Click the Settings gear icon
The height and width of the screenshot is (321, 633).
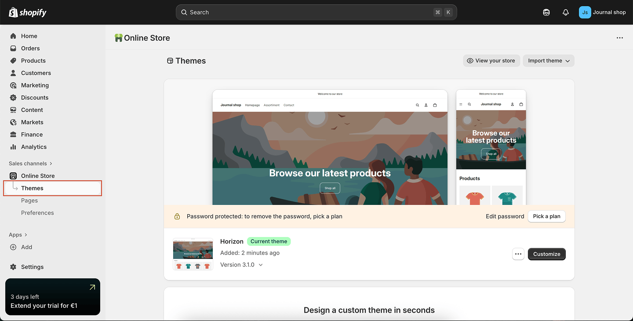pyautogui.click(x=13, y=267)
